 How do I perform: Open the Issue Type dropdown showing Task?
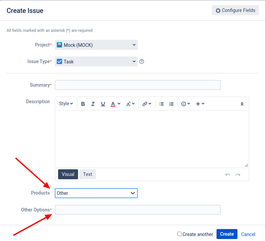click(x=96, y=61)
